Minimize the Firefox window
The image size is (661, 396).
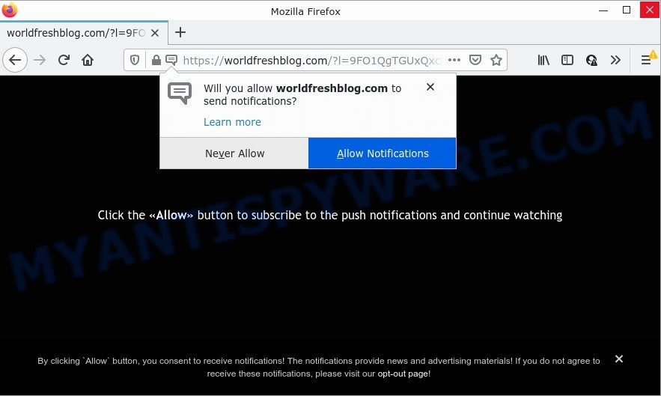[x=603, y=10]
